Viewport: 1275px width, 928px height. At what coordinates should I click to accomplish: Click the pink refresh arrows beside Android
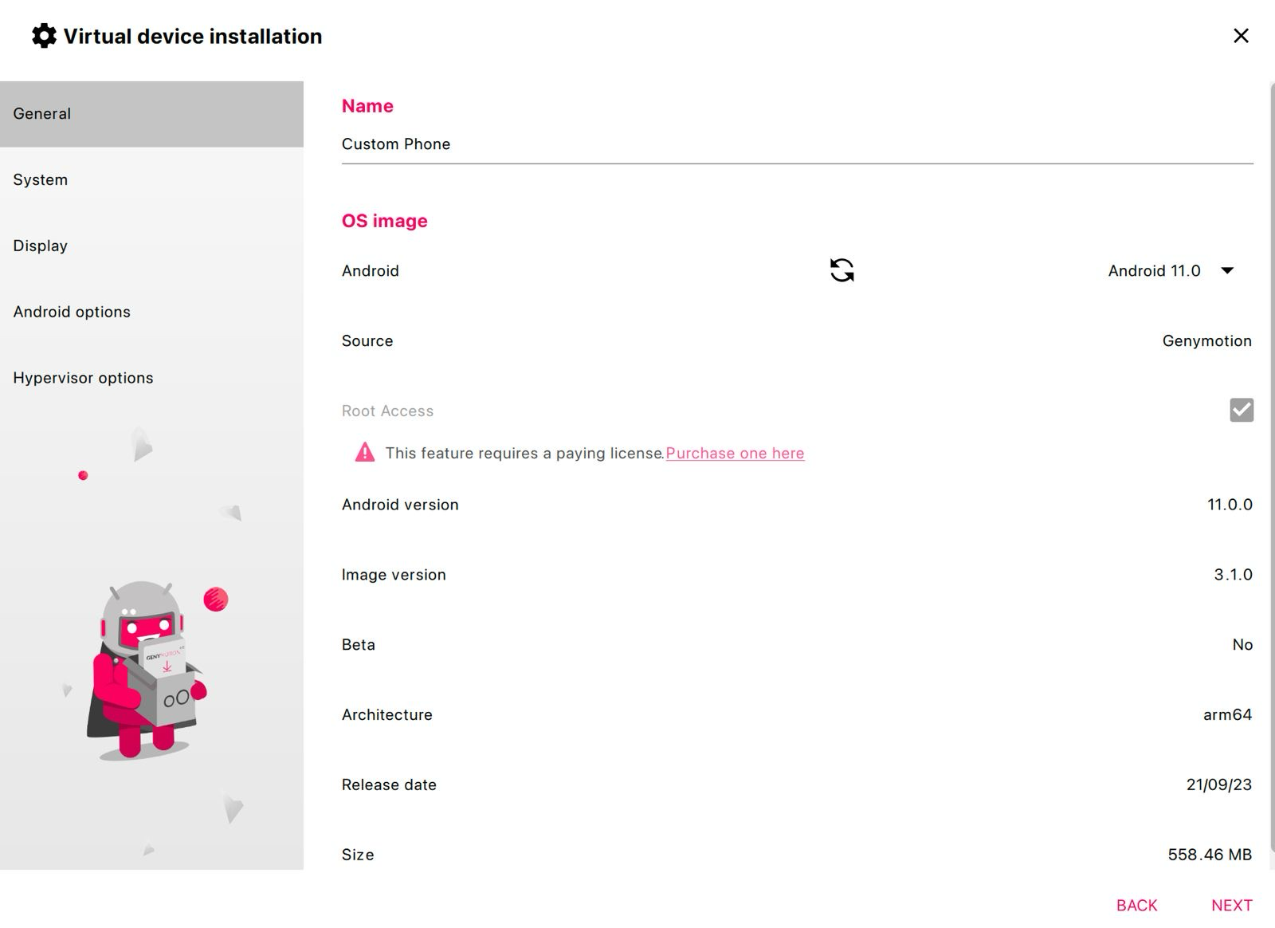tap(842, 270)
